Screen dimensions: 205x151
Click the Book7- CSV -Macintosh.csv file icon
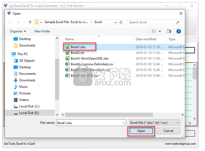(67, 70)
